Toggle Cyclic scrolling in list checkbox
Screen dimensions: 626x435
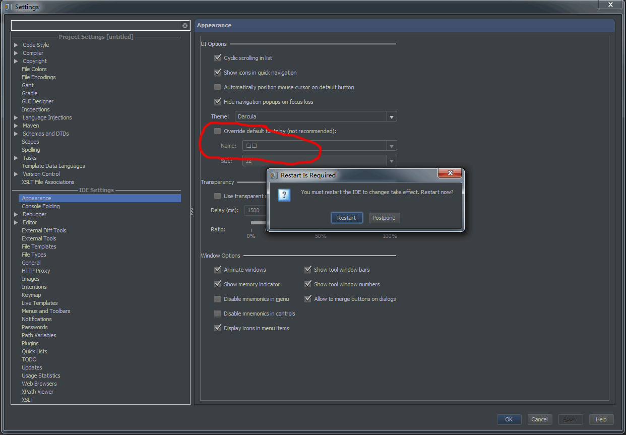[218, 58]
